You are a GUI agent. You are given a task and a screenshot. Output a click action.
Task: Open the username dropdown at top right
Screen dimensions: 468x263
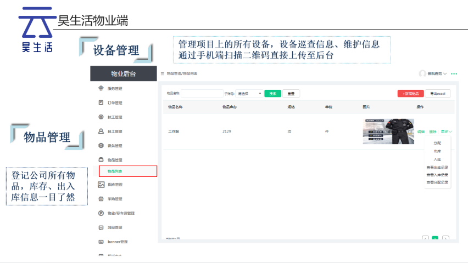pos(437,73)
